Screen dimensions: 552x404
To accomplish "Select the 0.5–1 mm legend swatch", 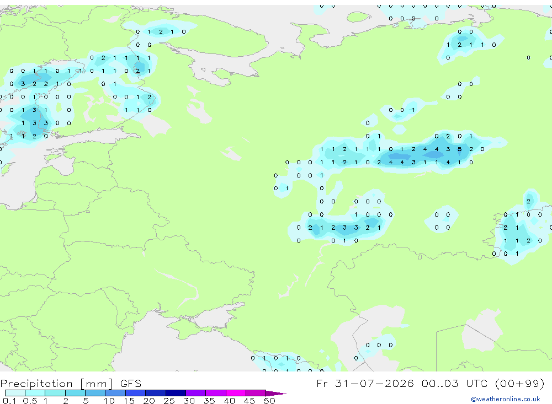I will (x=35, y=393).
